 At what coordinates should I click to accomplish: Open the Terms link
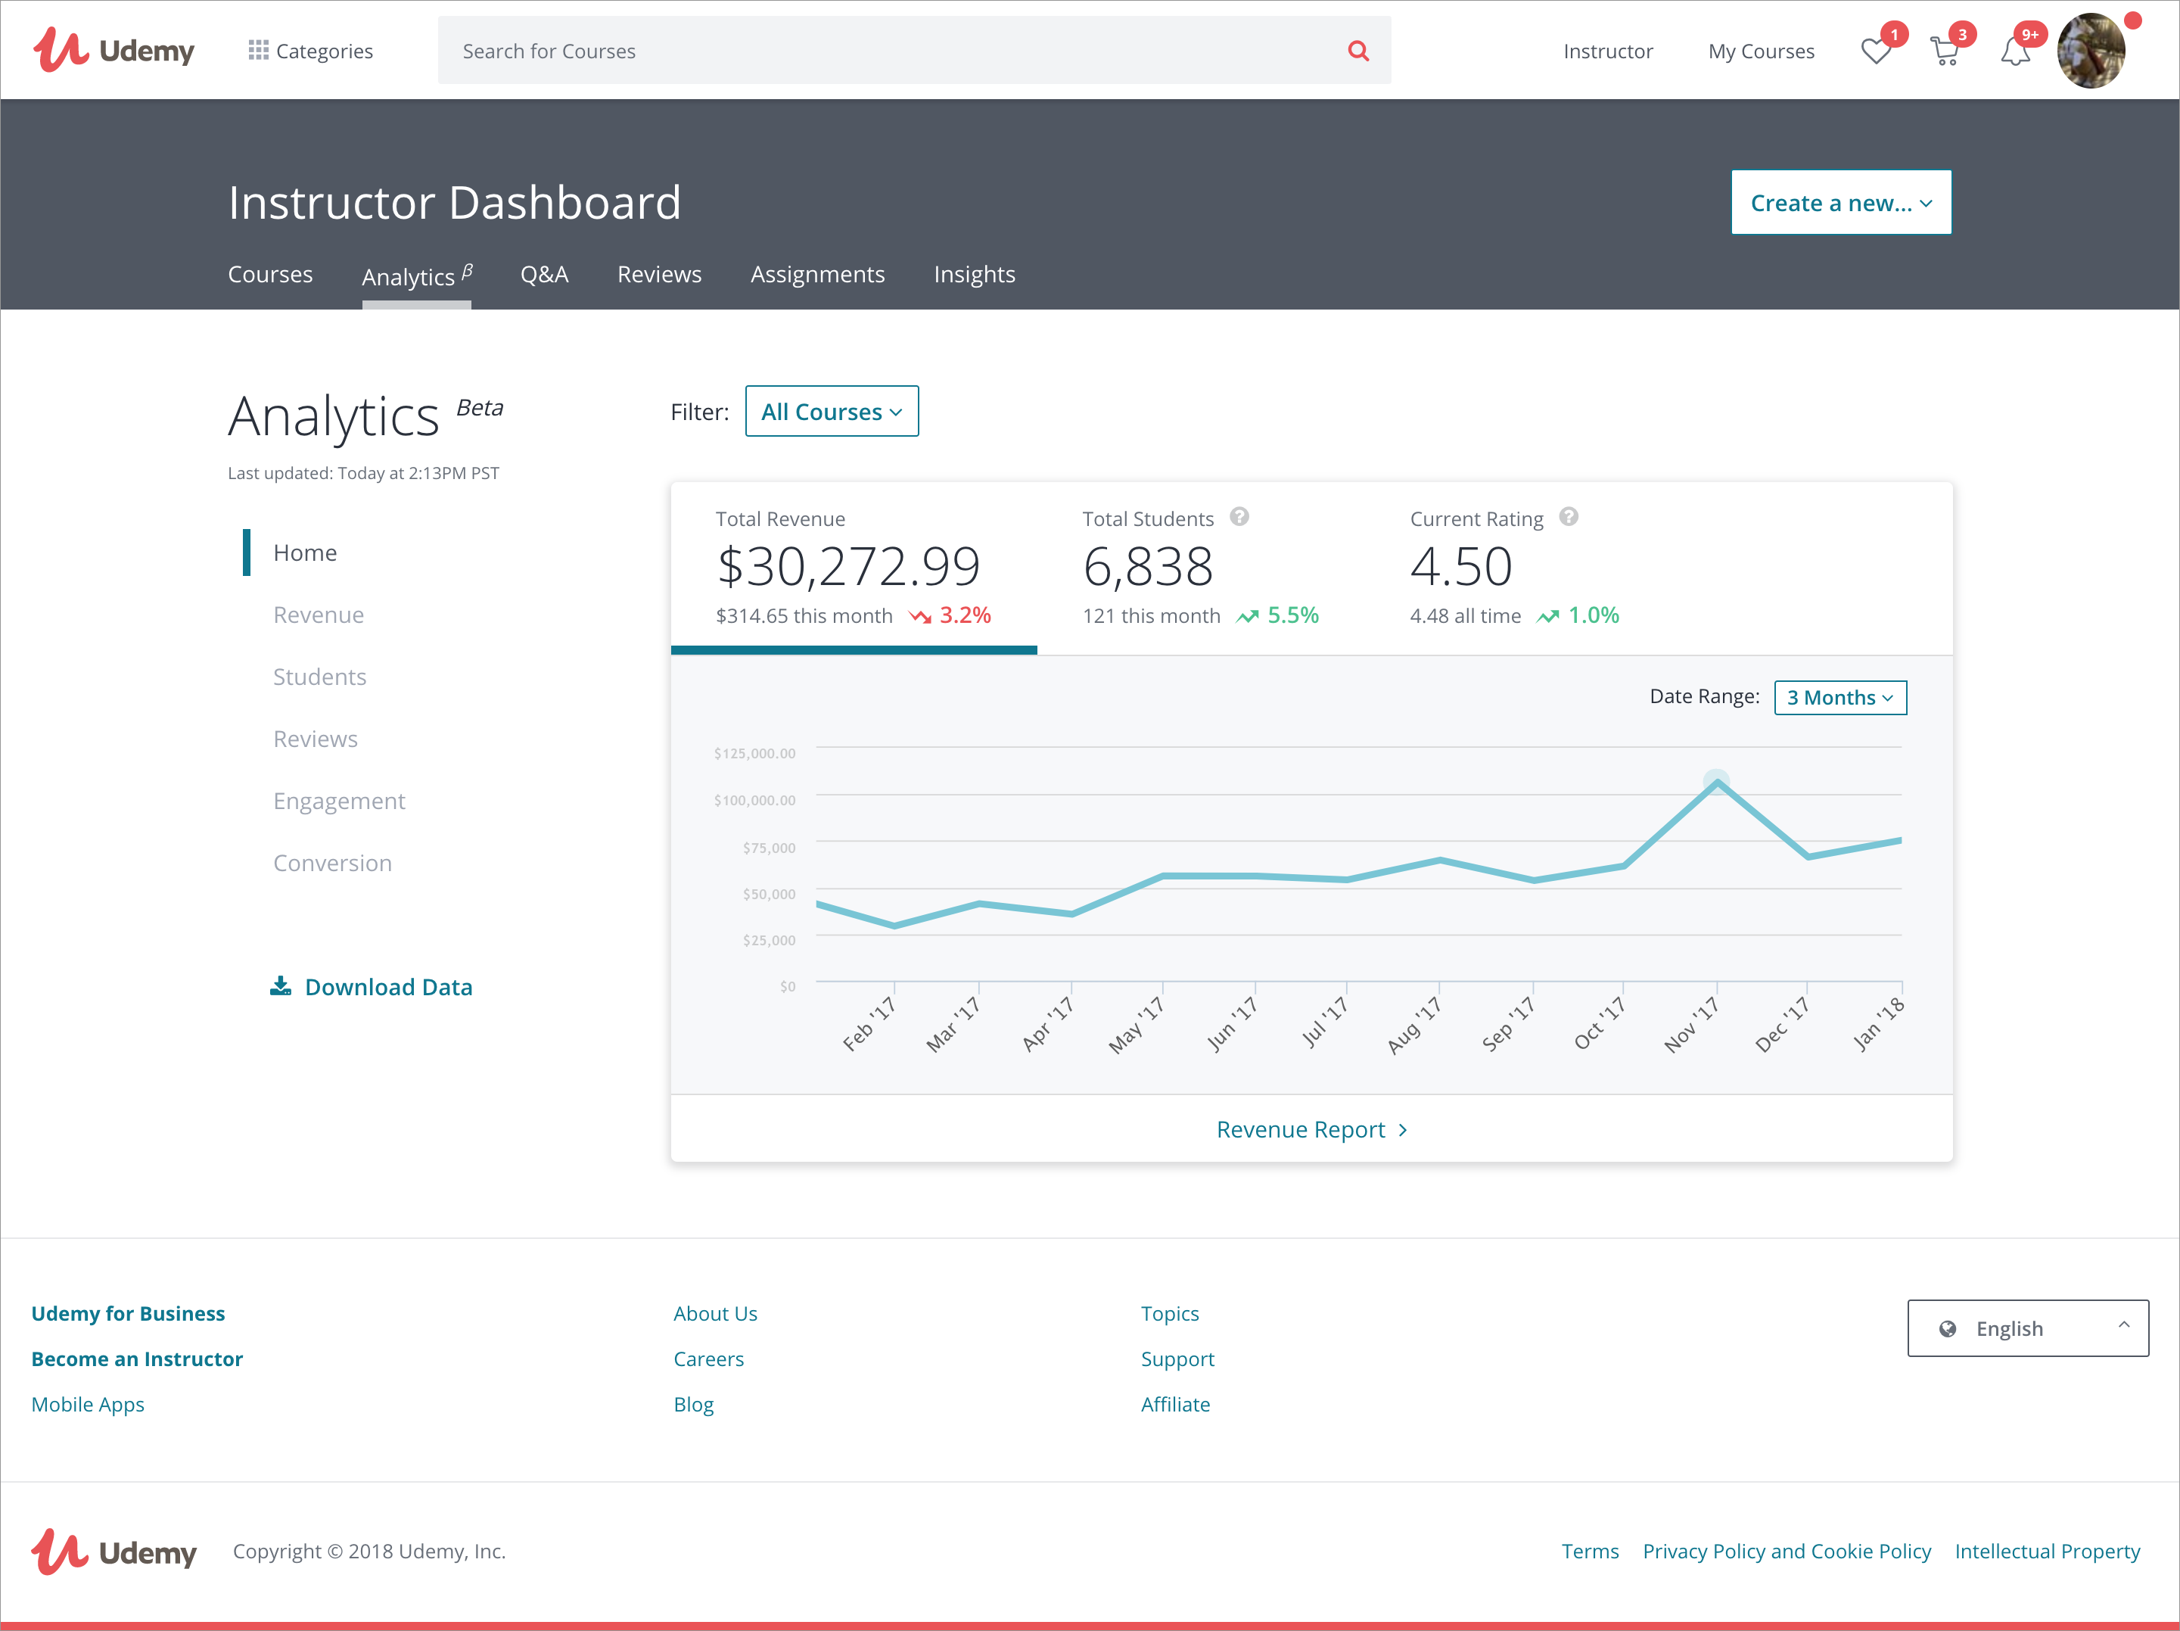tap(1590, 1552)
